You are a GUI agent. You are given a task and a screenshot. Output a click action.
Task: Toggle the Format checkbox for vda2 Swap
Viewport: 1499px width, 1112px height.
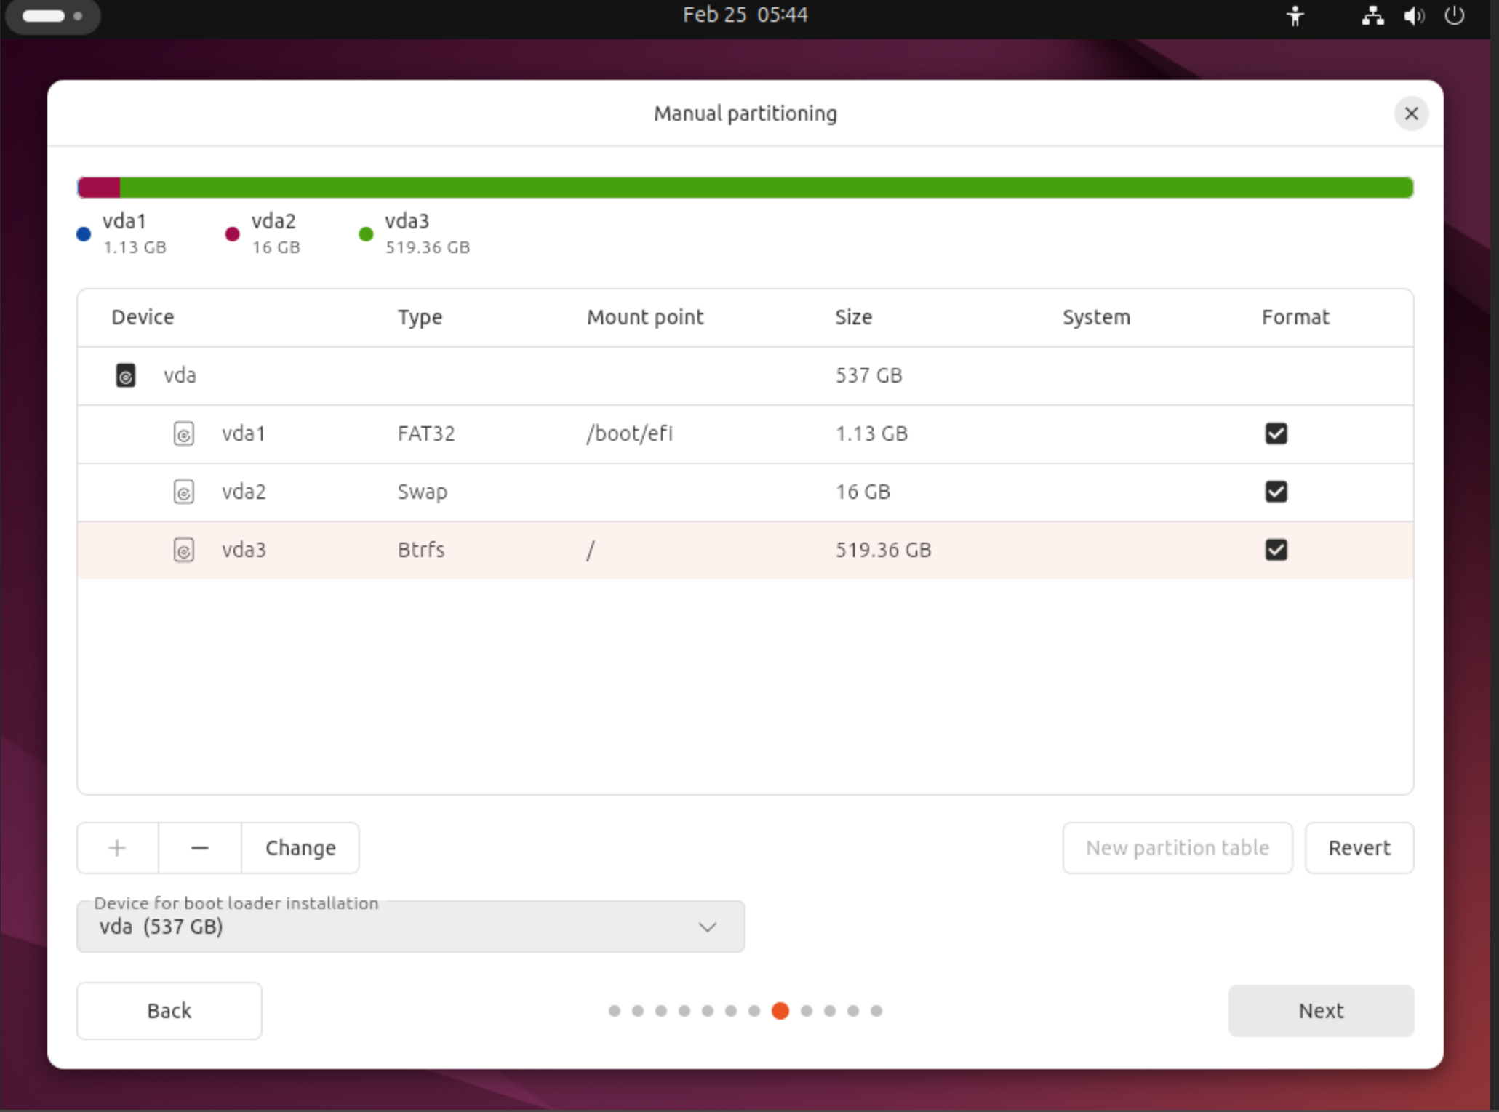click(x=1276, y=492)
